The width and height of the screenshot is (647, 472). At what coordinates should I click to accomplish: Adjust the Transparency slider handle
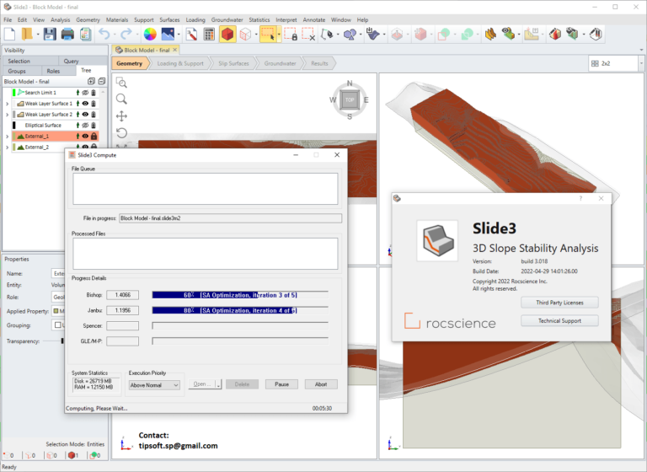(x=62, y=341)
